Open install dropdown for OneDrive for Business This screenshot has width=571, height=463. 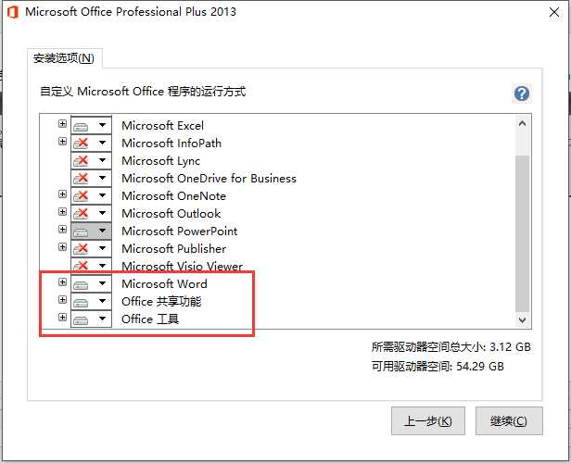pyautogui.click(x=91, y=178)
